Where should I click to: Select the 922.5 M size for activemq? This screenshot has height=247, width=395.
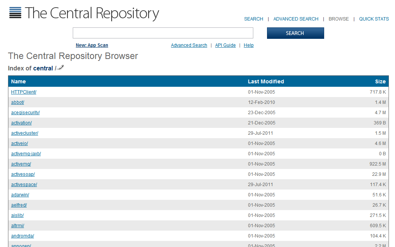coord(377,164)
